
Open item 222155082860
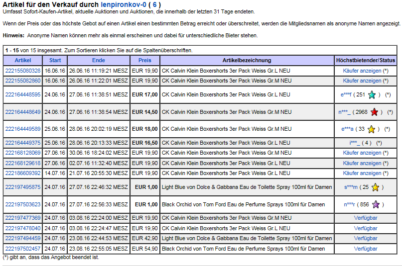(23, 81)
